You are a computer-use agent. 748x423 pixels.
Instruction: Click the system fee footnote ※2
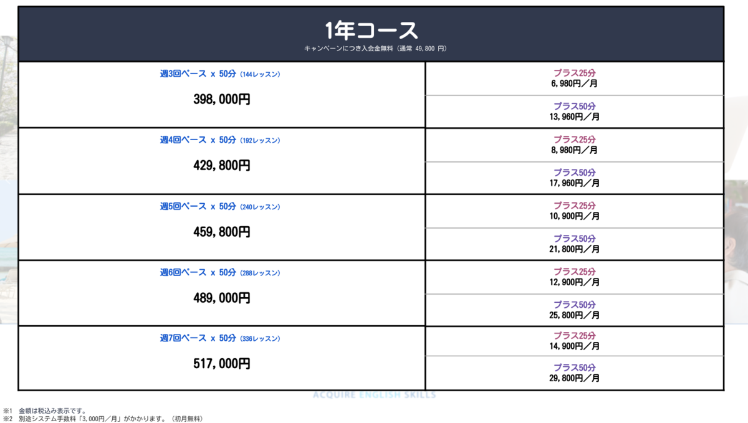point(103,419)
